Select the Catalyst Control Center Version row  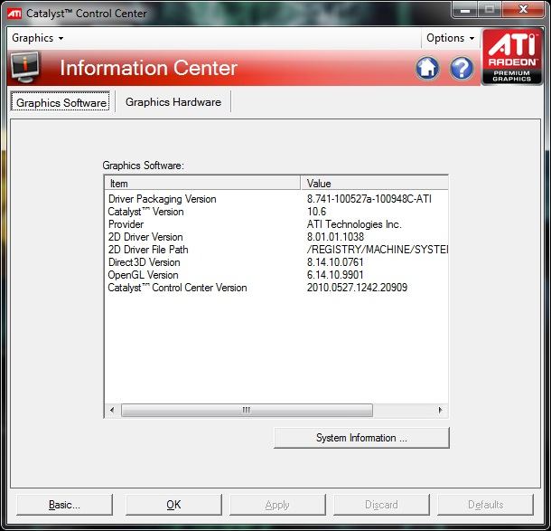click(x=276, y=288)
